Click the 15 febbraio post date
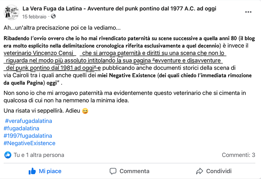This screenshot has height=179, width=261. [34, 17]
